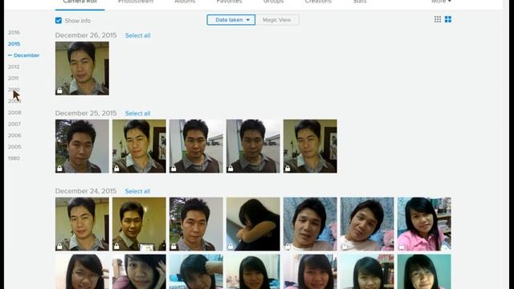Open second photo under December 25, 2015
The image size is (514, 289).
tap(139, 146)
